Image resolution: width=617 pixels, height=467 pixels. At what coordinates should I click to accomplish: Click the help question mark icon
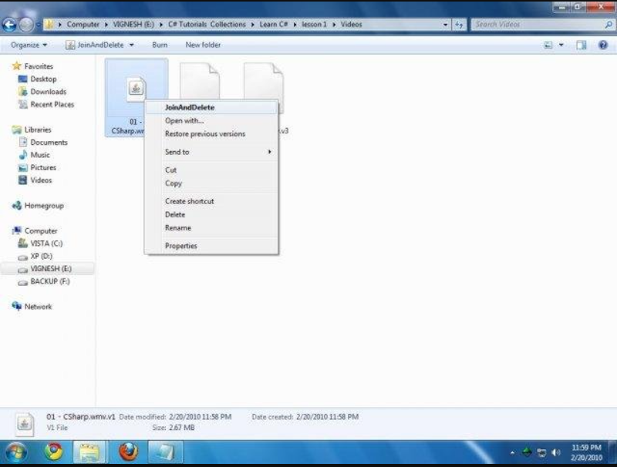[602, 45]
